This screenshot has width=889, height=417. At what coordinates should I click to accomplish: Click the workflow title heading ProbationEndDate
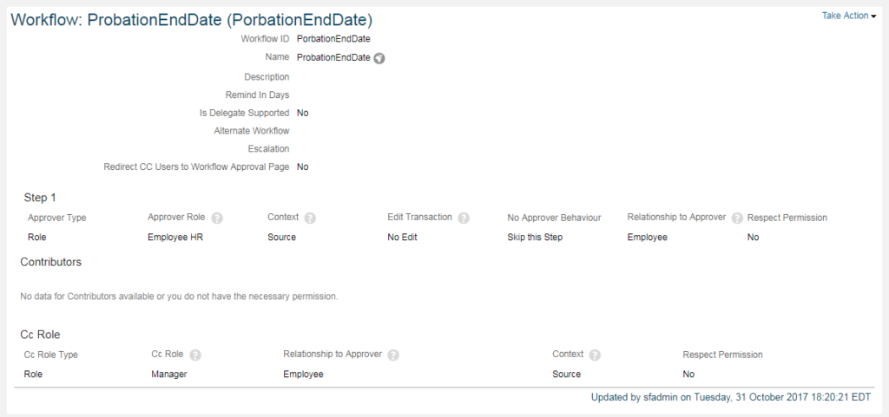(192, 20)
